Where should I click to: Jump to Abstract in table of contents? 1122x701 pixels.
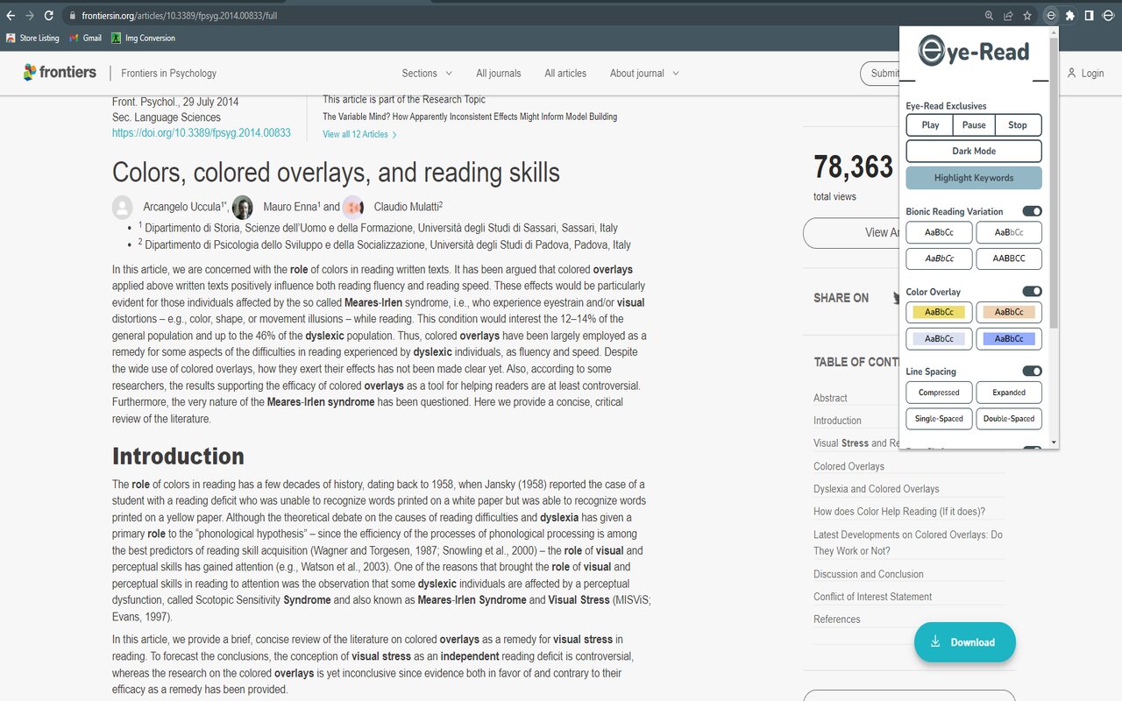pos(830,398)
